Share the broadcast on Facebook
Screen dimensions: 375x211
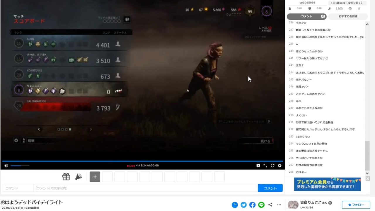point(253,205)
